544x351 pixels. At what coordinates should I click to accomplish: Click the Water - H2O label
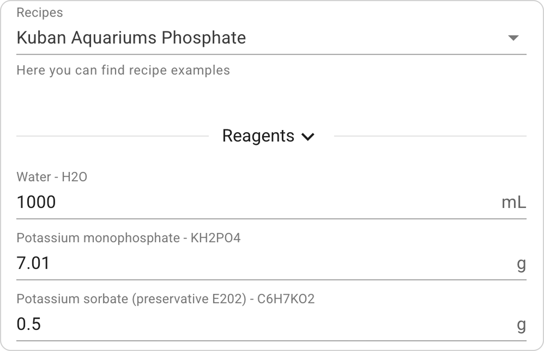(x=52, y=177)
